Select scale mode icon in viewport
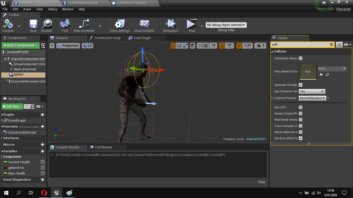 click(186, 46)
